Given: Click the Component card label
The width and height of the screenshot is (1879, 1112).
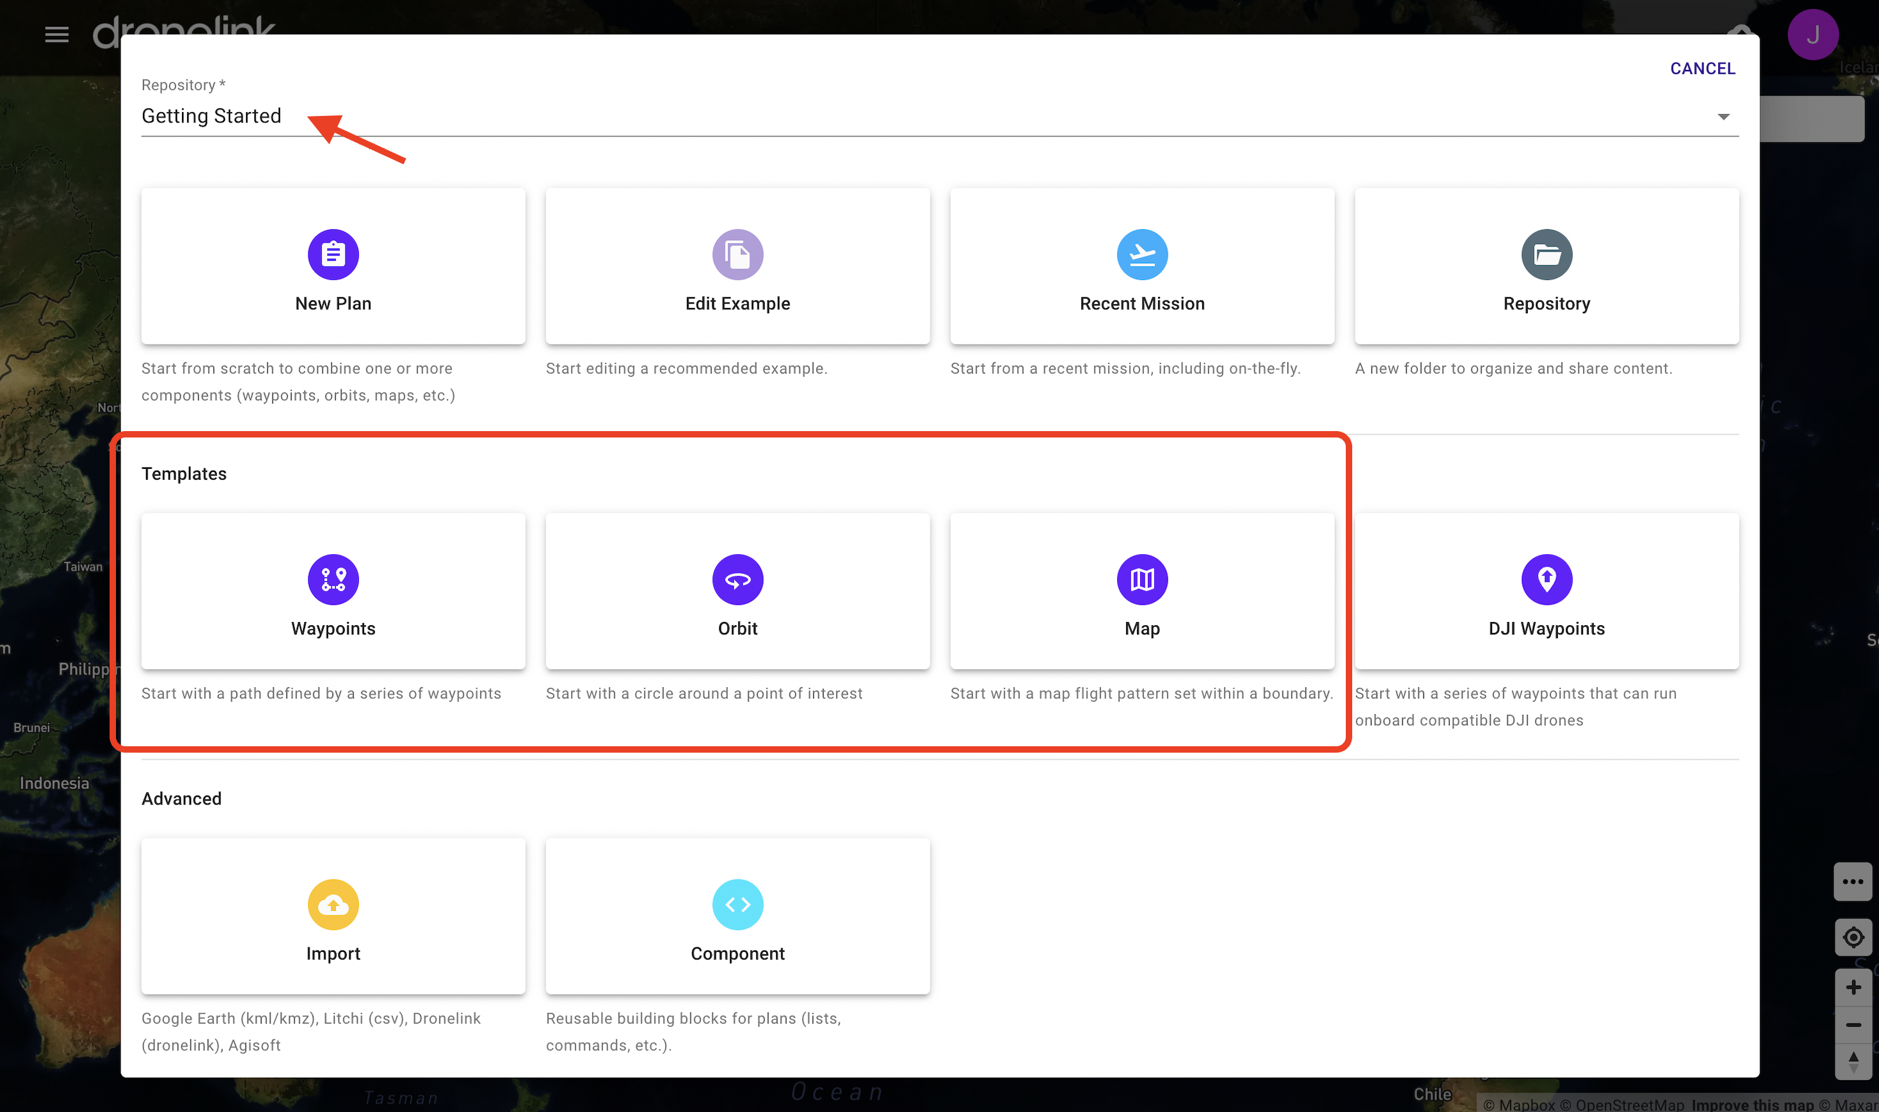Looking at the screenshot, I should [x=738, y=954].
